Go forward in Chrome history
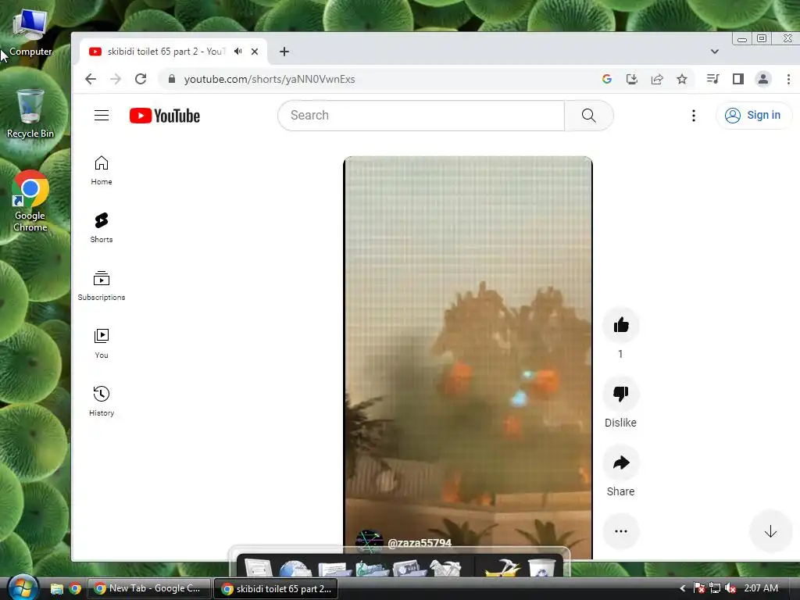 click(116, 79)
